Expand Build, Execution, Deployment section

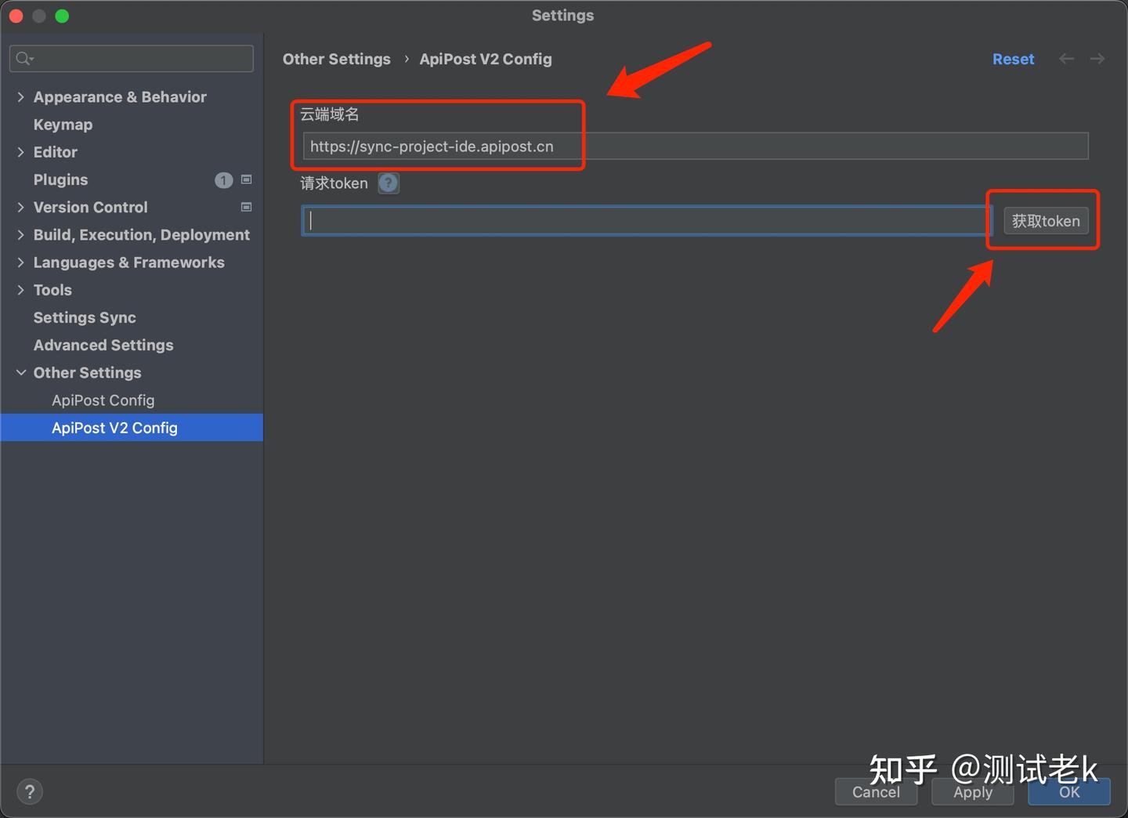[20, 235]
